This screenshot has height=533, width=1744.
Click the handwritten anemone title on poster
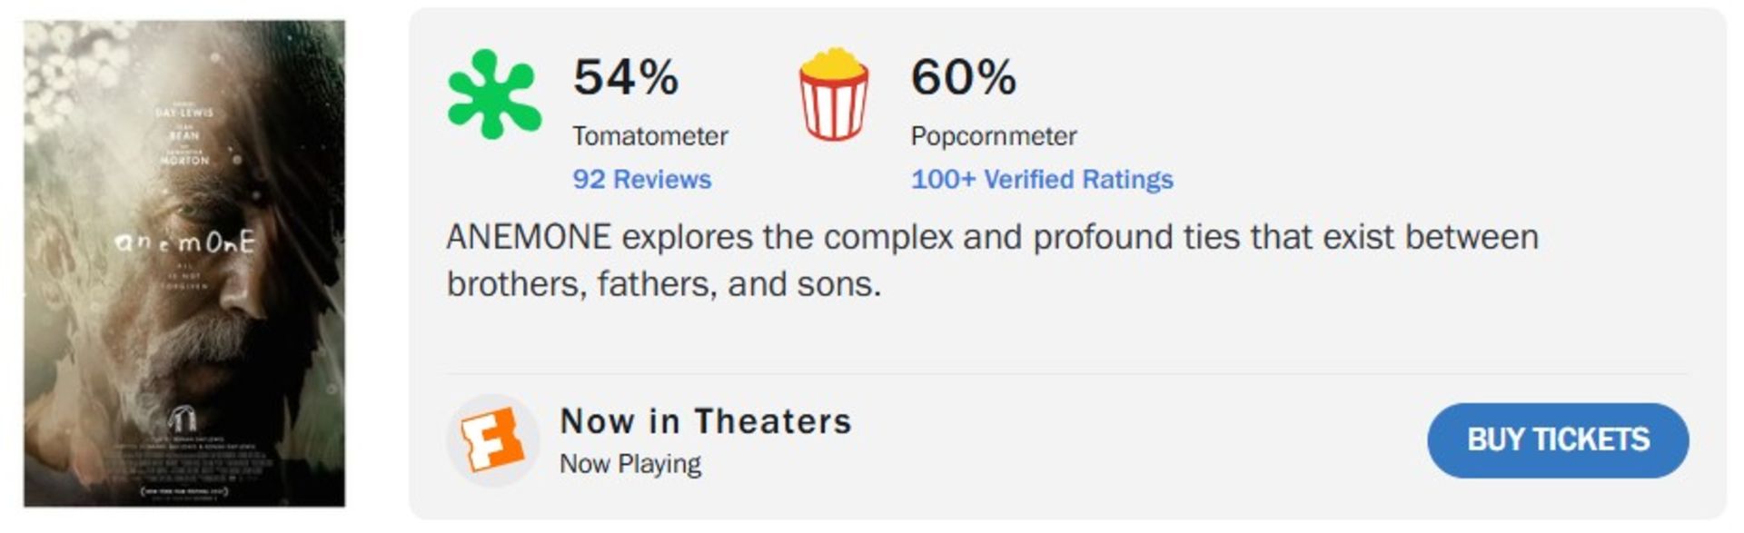point(185,243)
